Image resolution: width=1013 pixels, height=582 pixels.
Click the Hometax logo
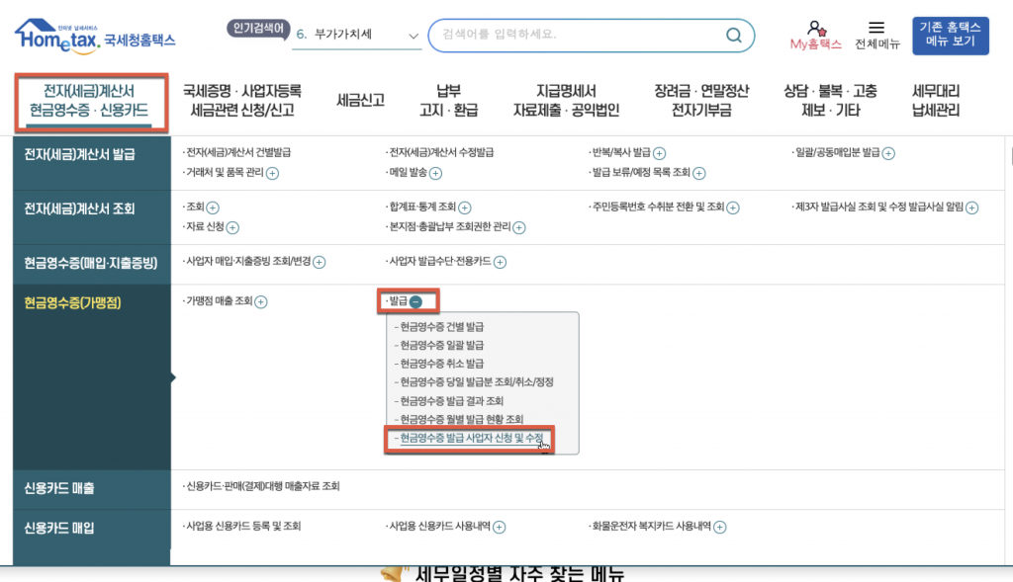[94, 37]
